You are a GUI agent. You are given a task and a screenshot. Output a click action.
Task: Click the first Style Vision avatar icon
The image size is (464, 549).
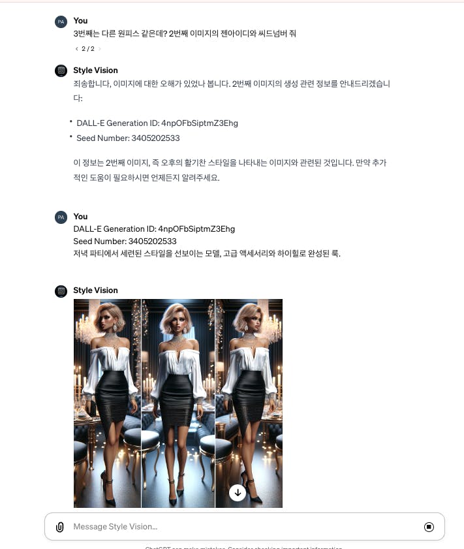point(61,71)
